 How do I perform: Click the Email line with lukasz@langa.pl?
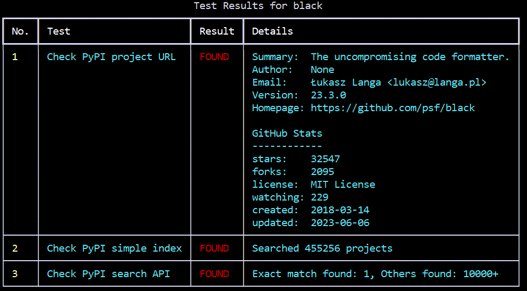tap(369, 82)
